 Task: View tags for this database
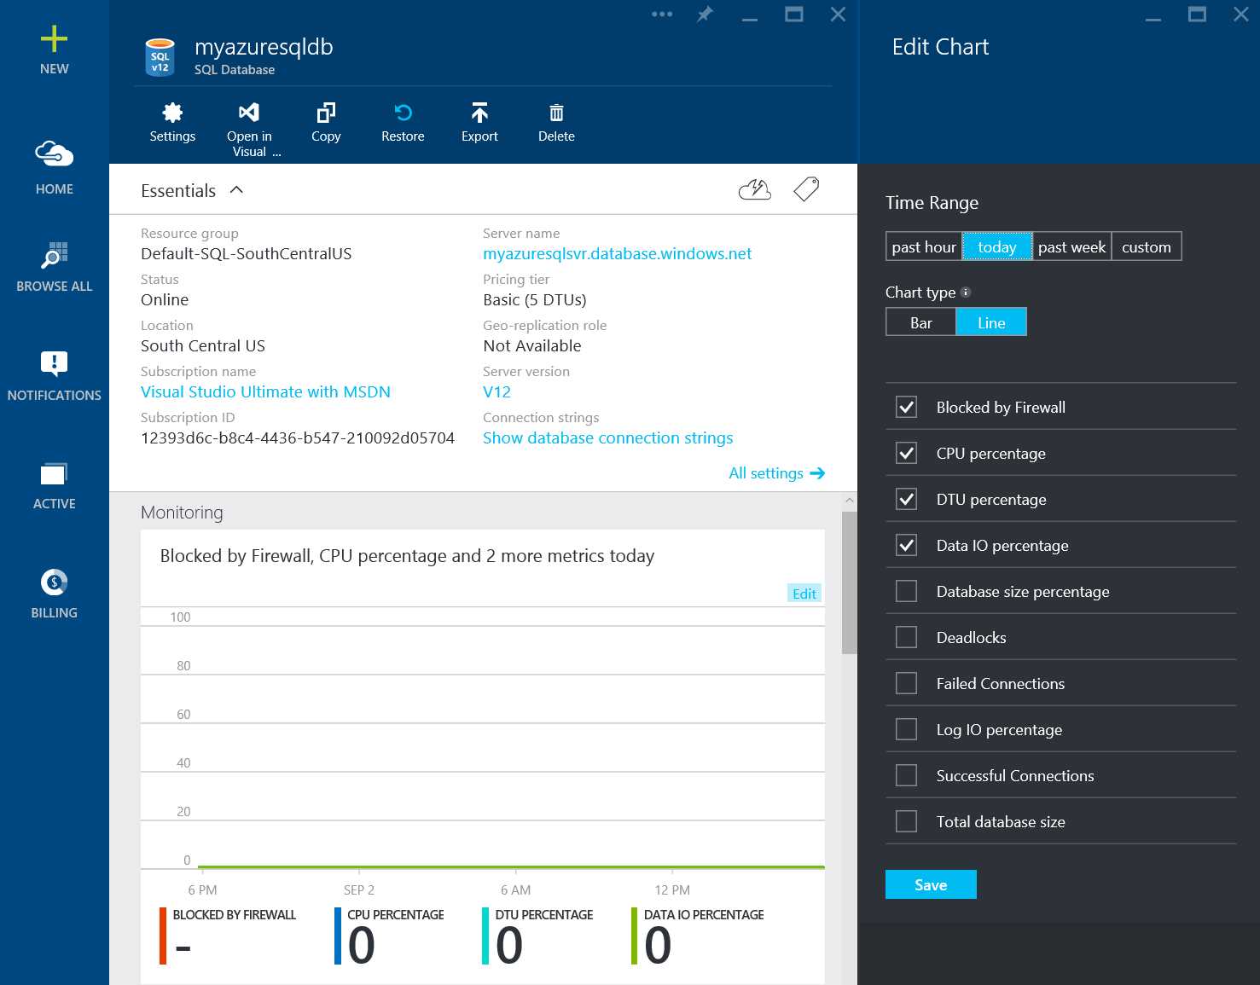tap(805, 189)
